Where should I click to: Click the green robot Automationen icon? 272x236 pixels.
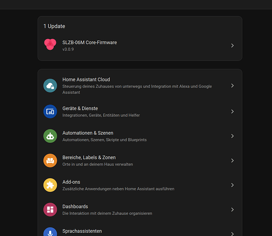click(50, 136)
